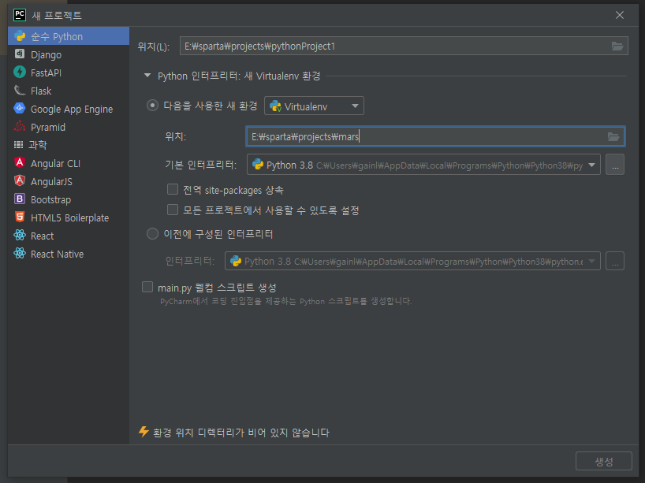
Task: Click the Flask horn icon
Action: click(x=20, y=91)
